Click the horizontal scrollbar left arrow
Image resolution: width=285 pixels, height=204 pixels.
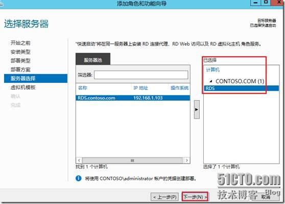(79, 161)
